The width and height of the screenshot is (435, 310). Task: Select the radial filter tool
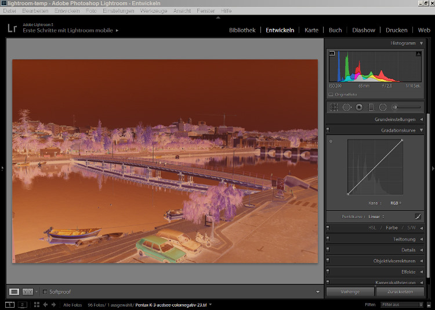click(x=383, y=107)
